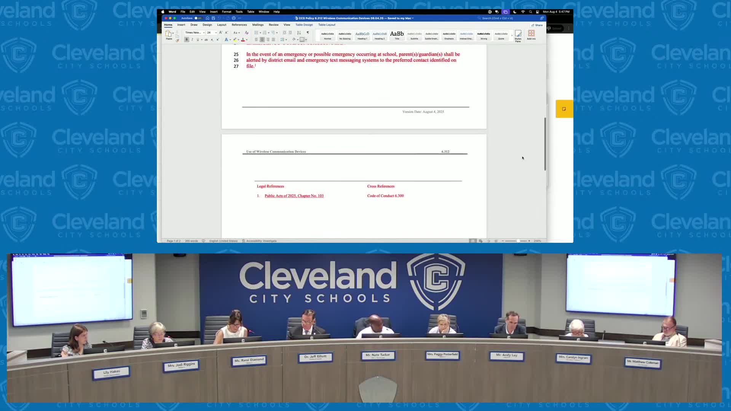
Task: Switch to the References ribbon tab
Action: click(239, 25)
